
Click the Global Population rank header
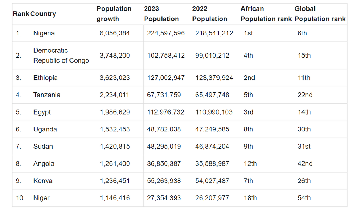tap(320, 14)
